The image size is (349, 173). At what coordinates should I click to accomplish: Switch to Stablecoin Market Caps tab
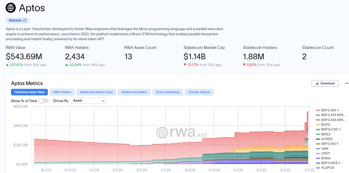tap(96, 92)
